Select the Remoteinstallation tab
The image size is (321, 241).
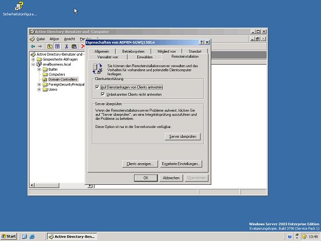(185, 56)
